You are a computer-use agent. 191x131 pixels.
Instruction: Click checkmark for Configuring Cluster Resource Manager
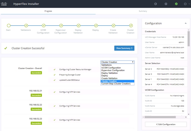pos(54,70)
